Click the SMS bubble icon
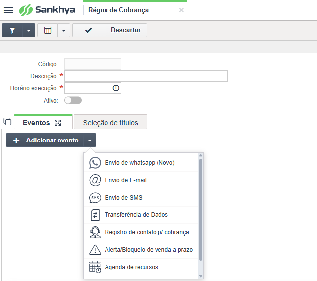 click(x=95, y=198)
